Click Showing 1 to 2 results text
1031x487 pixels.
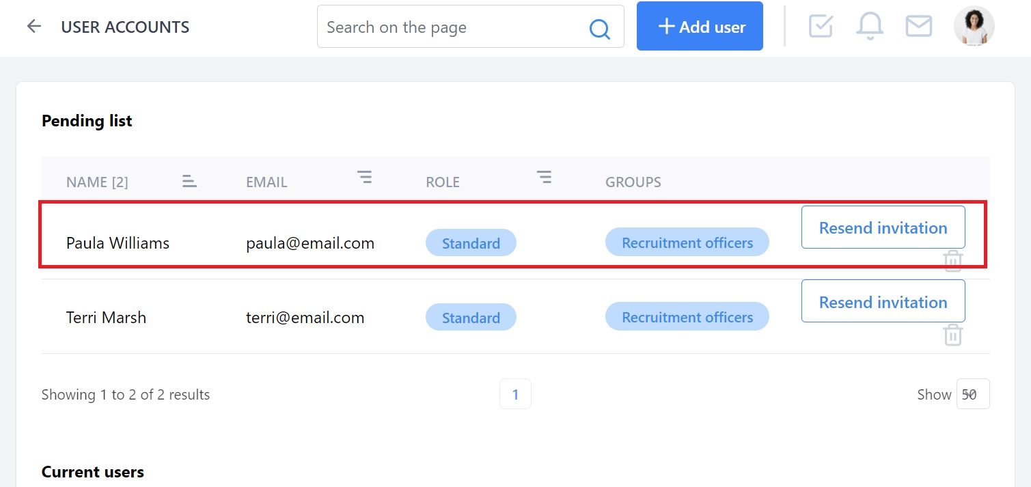pyautogui.click(x=126, y=394)
